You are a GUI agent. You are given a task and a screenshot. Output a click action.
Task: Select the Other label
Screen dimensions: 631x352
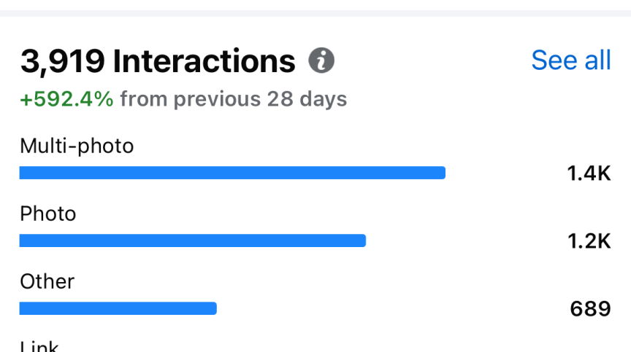pyautogui.click(x=47, y=281)
